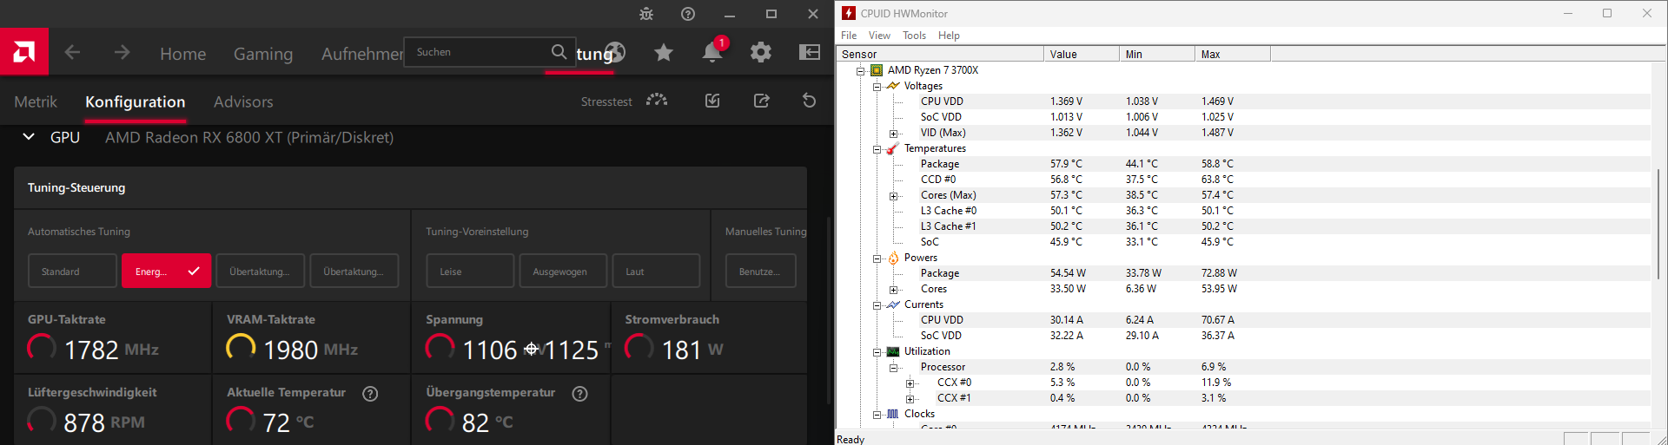Open Radeon settings gear
Image resolution: width=1668 pixels, height=445 pixels.
click(761, 53)
